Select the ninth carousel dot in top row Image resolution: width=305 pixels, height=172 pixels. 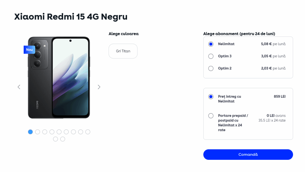pyautogui.click(x=88, y=132)
